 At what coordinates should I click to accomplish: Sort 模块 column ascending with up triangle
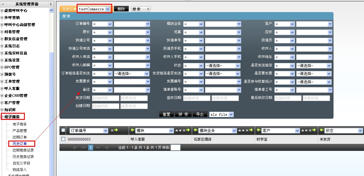(177, 130)
